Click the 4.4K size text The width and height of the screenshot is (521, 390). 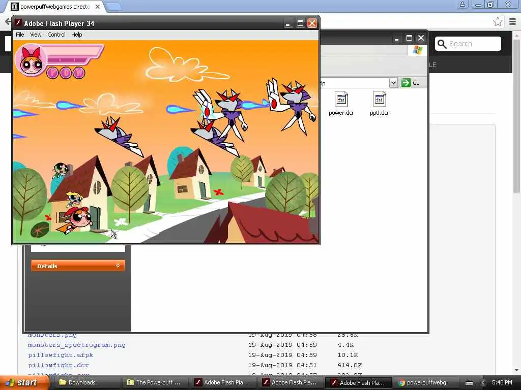tap(345, 345)
